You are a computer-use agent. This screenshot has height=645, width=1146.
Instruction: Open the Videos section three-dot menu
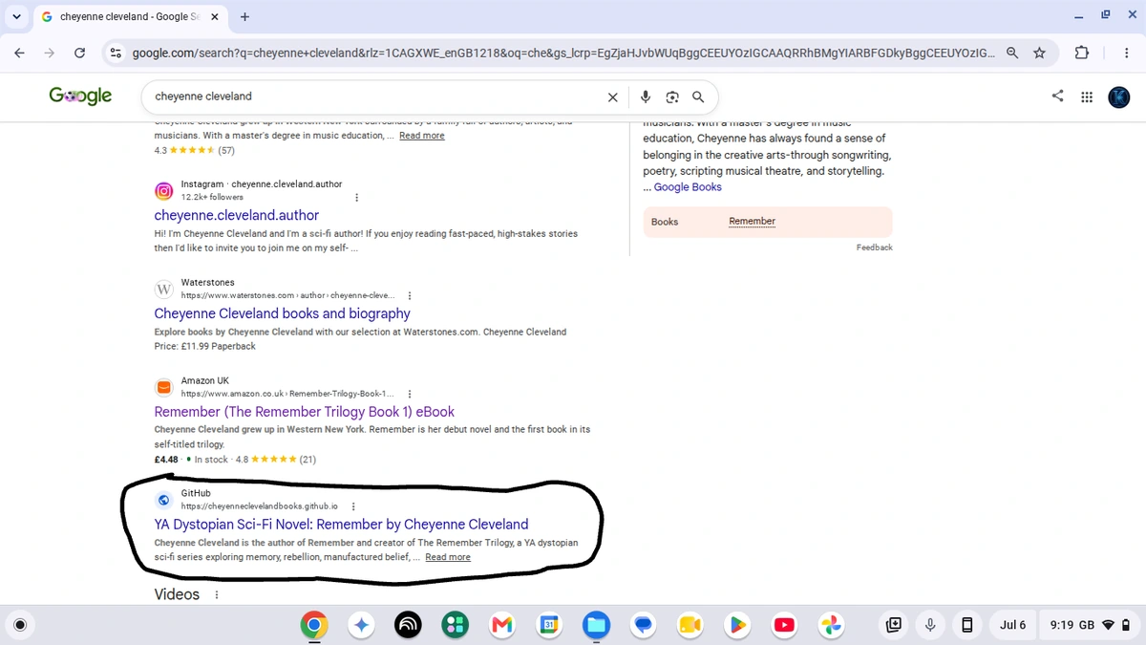pos(217,594)
